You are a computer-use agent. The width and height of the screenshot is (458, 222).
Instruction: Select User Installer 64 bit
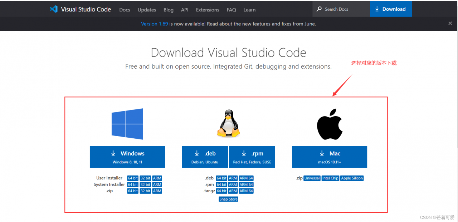point(133,178)
